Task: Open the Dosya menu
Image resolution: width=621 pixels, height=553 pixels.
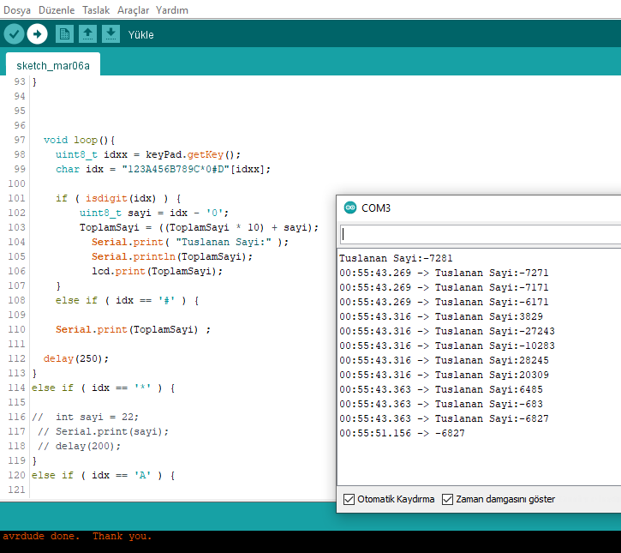Action: coord(17,10)
